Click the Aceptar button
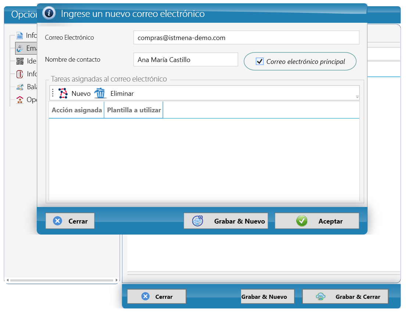Viewport: 408px width, 312px height. click(x=317, y=221)
